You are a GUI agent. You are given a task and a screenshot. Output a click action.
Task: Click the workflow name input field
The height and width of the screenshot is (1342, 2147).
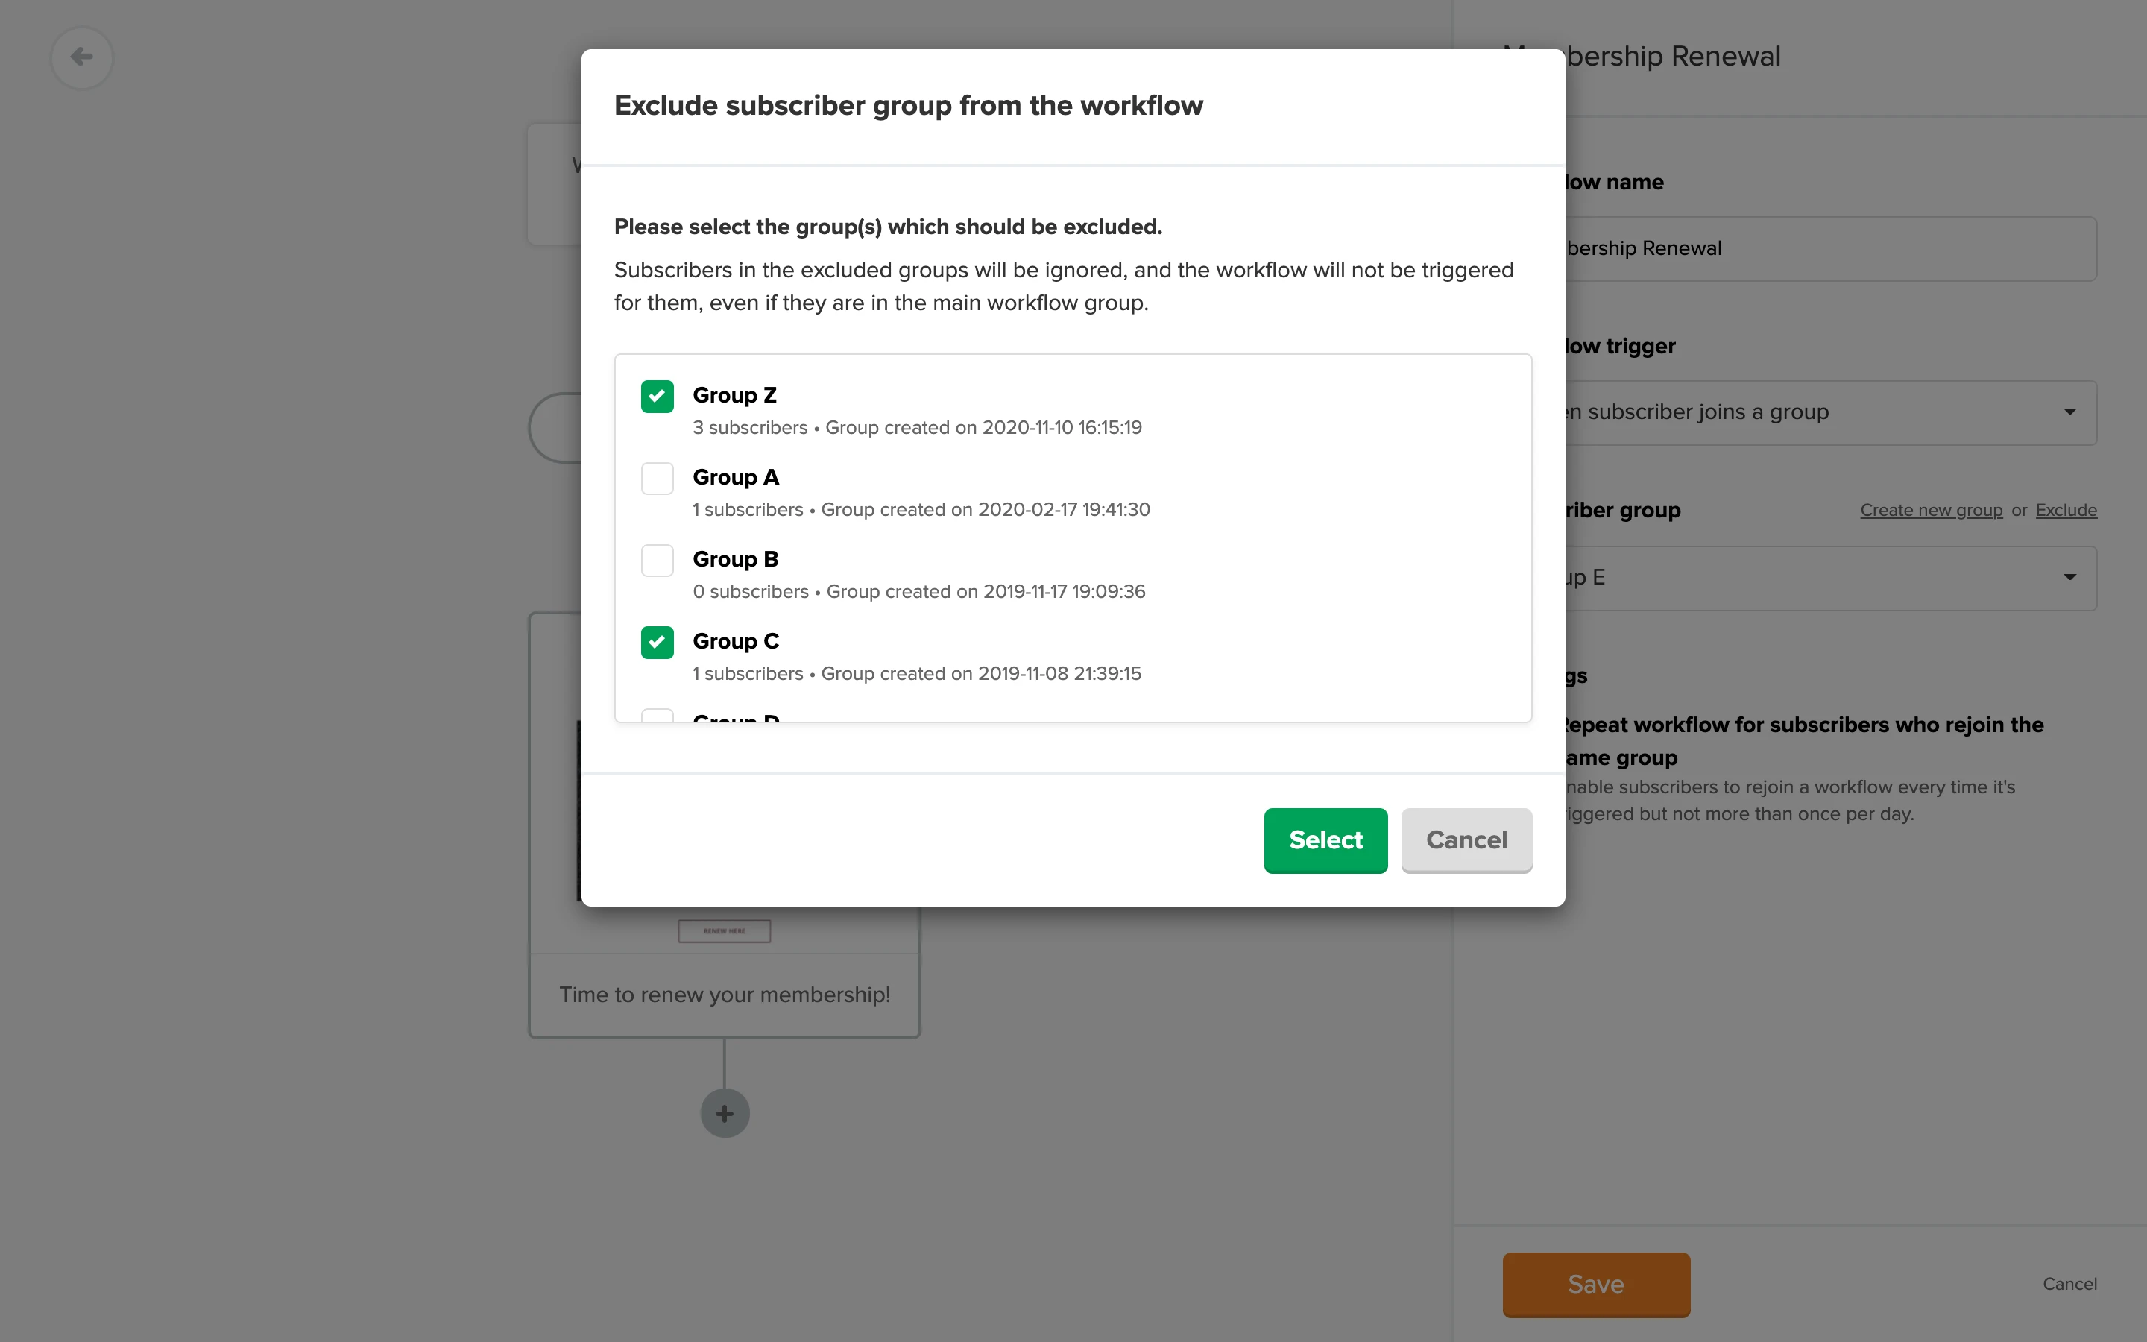(x=1828, y=250)
